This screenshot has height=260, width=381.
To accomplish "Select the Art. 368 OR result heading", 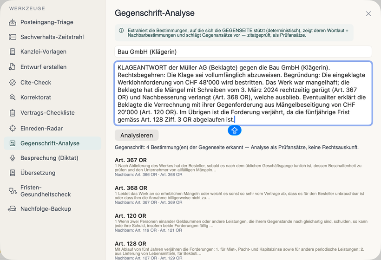I will [x=131, y=188].
